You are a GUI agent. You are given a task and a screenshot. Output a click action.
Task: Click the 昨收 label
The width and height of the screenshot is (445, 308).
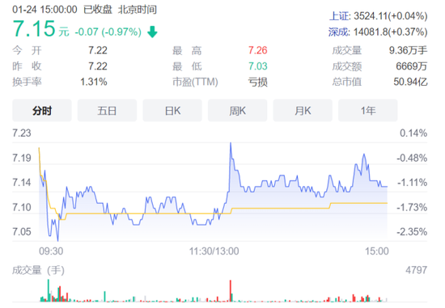coord(27,66)
